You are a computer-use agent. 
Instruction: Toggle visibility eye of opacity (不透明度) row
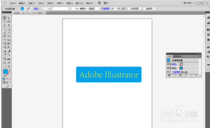168,72
